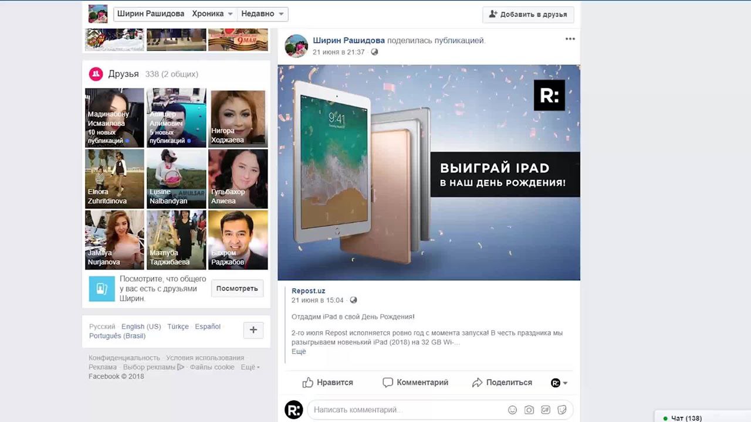Click Нравится on the post

point(328,382)
